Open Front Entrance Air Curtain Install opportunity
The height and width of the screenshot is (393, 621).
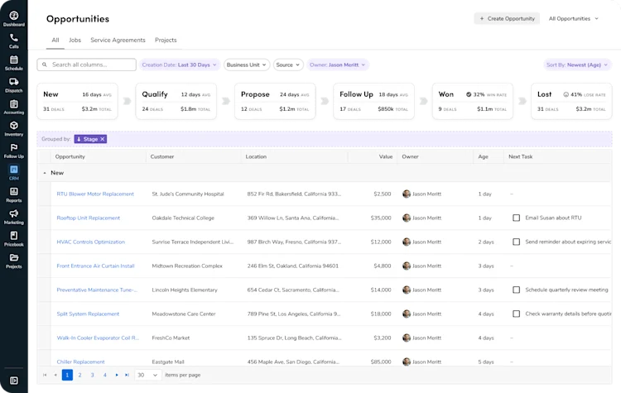[95, 266]
